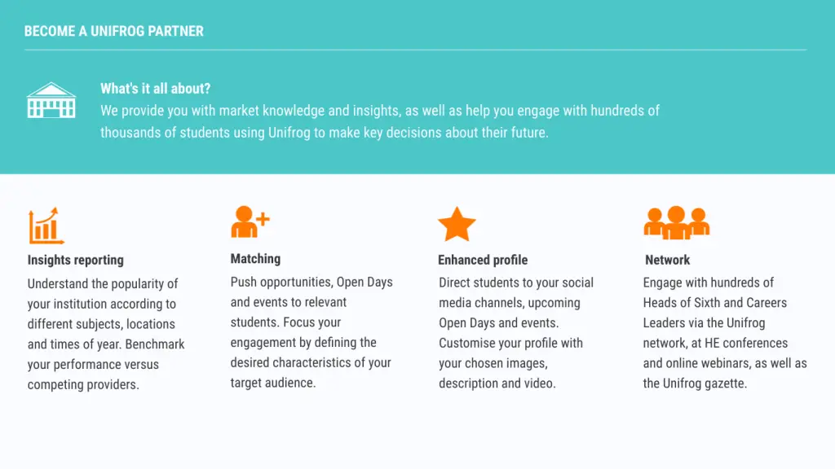The width and height of the screenshot is (835, 469).
Task: Click the Network people group icon
Action: pyautogui.click(x=676, y=222)
